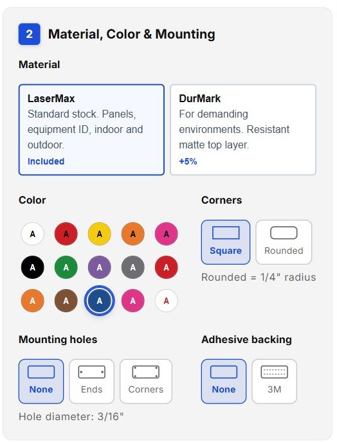This screenshot has height=442, width=337.
Task: Choose the DurMark material card
Action: click(243, 130)
